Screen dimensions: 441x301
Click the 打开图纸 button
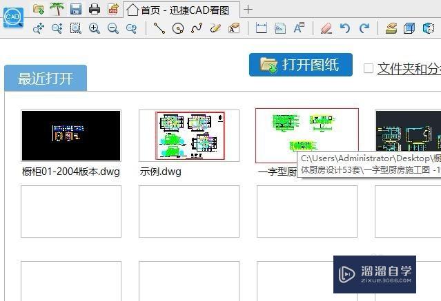pyautogui.click(x=301, y=65)
